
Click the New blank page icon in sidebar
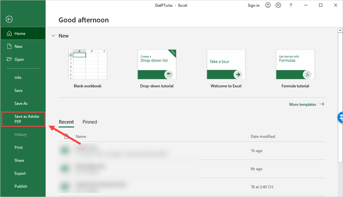pos(9,47)
